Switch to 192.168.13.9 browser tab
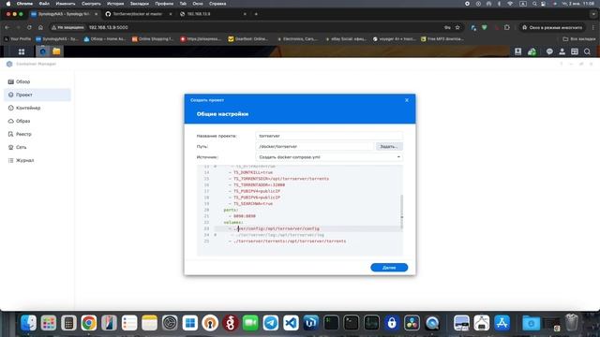600x337 pixels. click(x=214, y=14)
